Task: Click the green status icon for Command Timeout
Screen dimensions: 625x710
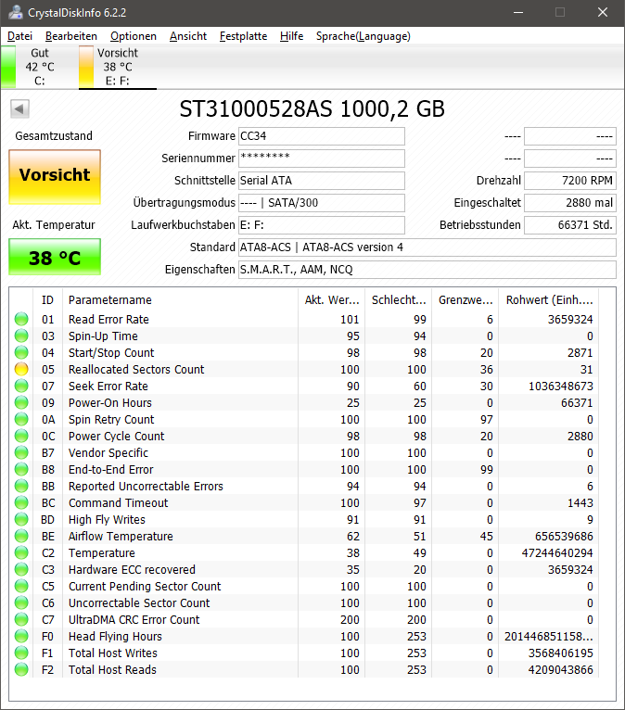Action: click(21, 502)
